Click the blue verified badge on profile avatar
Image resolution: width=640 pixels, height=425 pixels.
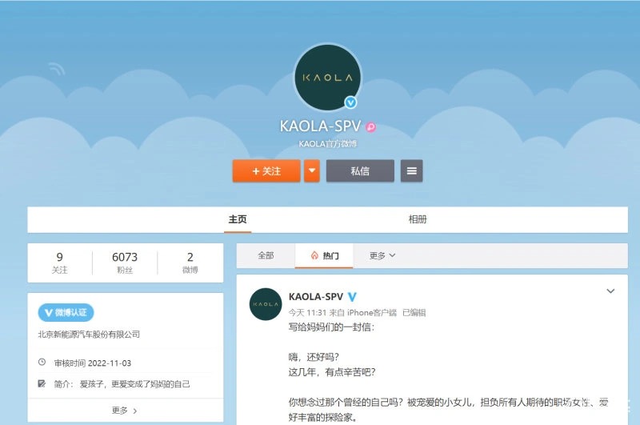point(350,102)
